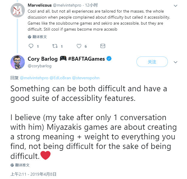Click the Marvelicous display name
The height and width of the screenshot is (179, 187).
(40, 5)
